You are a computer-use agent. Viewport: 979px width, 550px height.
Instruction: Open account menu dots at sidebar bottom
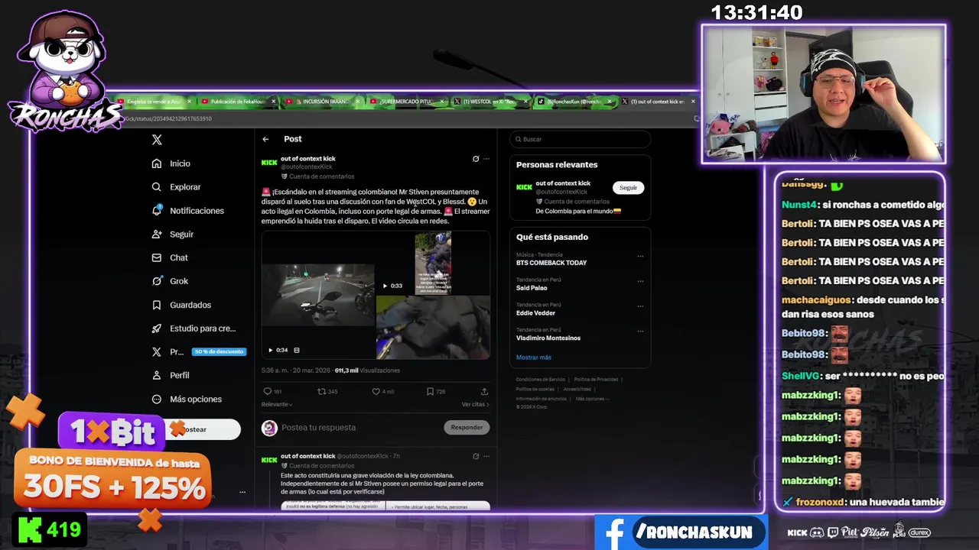click(x=242, y=493)
